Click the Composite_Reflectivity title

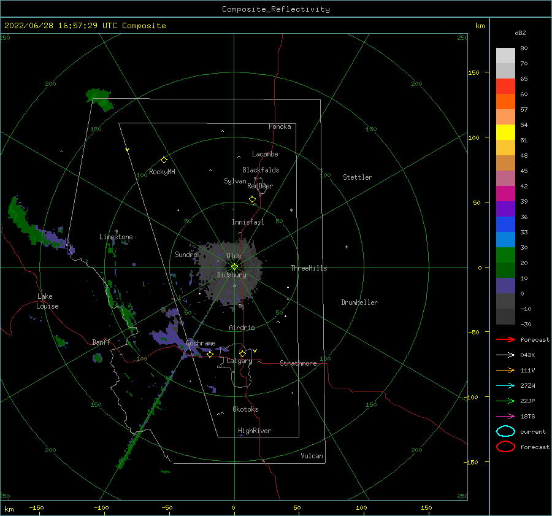tap(276, 9)
